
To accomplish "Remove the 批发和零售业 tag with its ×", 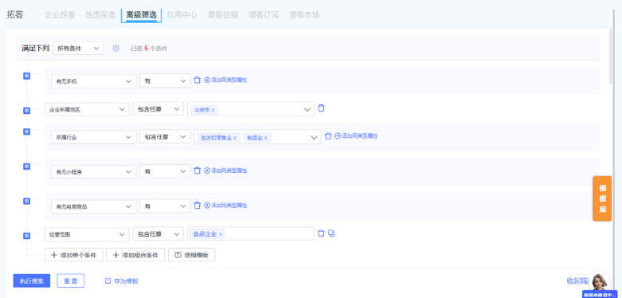I will 234,138.
